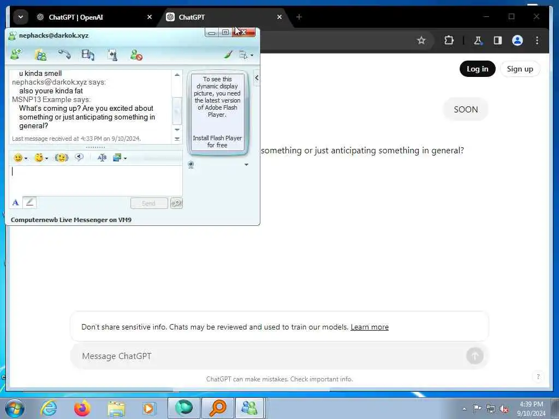Open the winks picker dropdown
This screenshot has width=559, height=419.
point(41,158)
